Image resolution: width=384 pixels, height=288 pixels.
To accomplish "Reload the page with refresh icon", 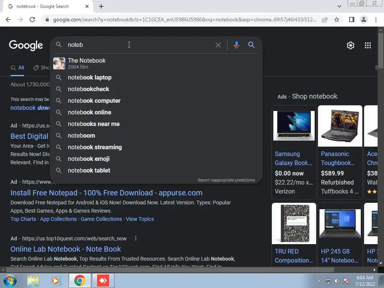I will click(32, 19).
